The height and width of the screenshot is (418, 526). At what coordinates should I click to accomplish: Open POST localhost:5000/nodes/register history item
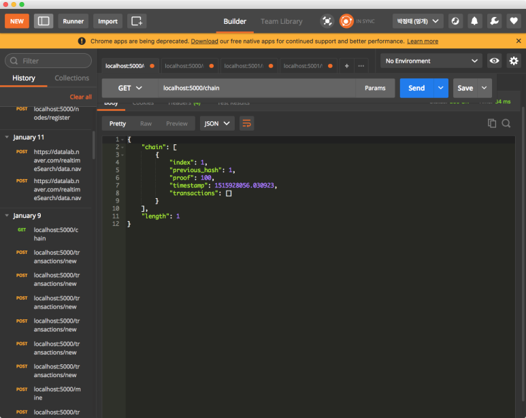click(47, 113)
